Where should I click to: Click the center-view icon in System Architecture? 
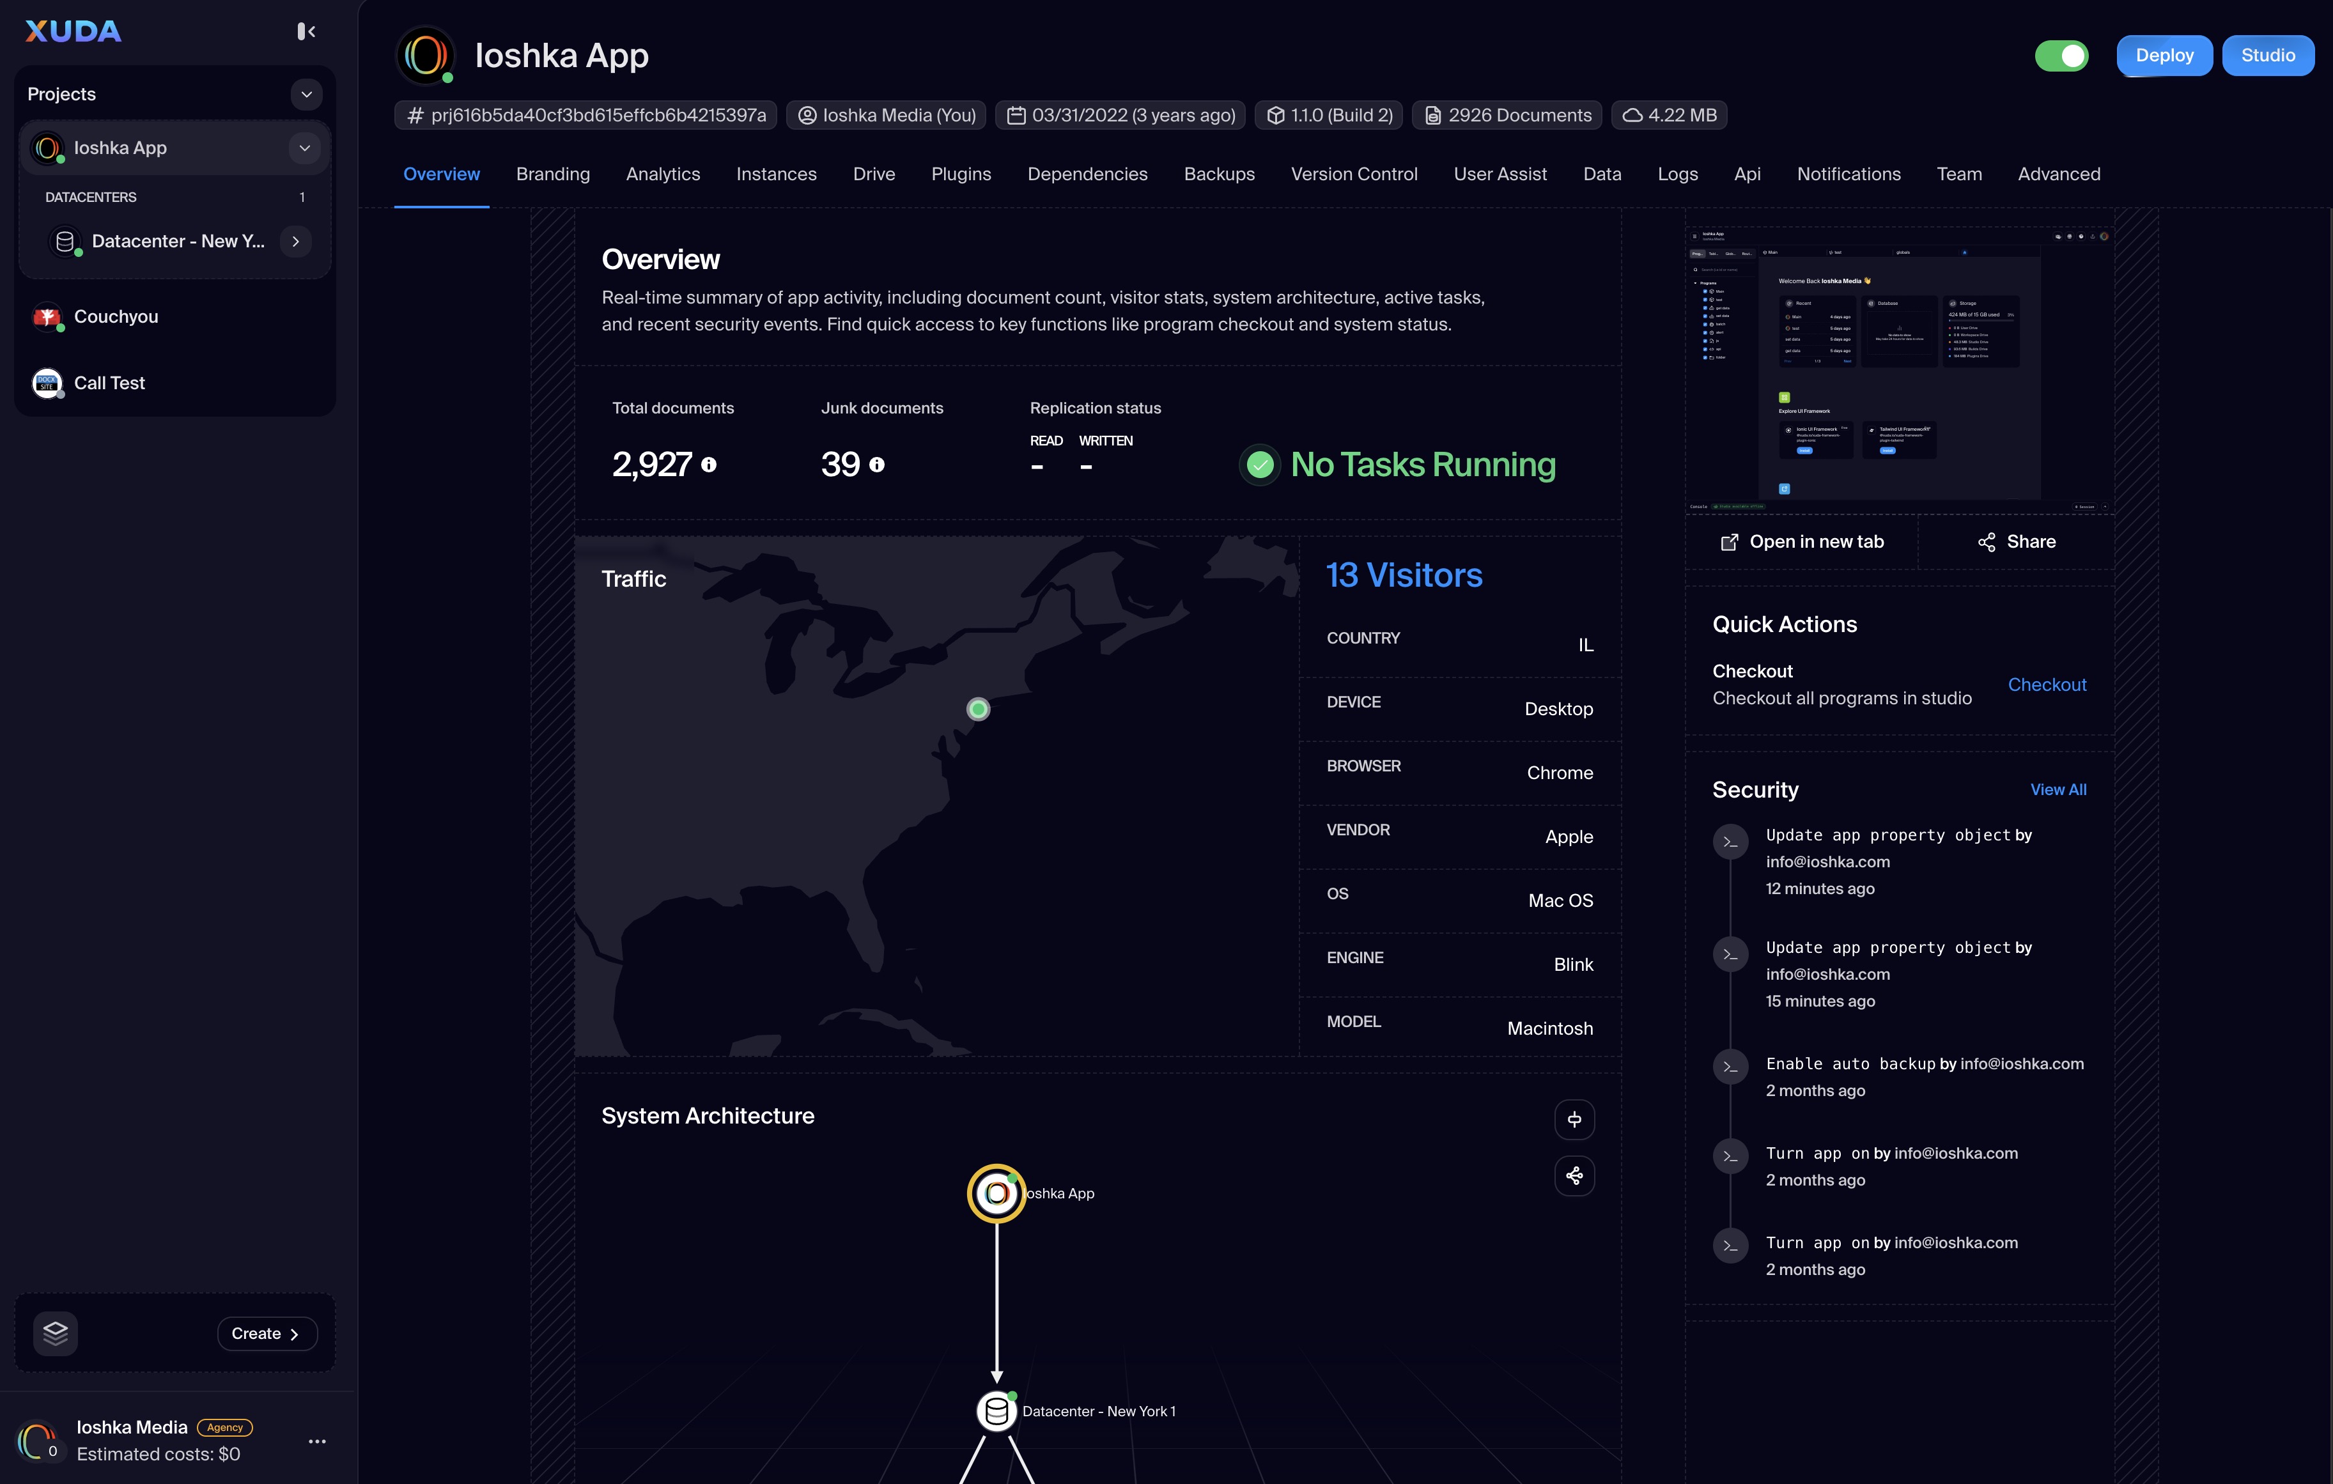[1574, 1119]
